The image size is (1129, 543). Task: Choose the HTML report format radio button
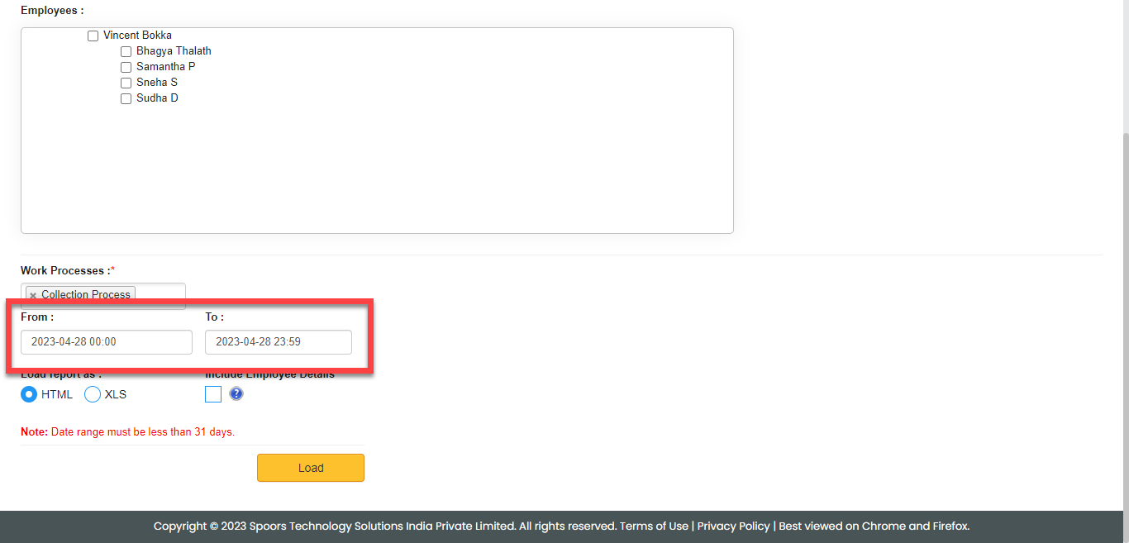pos(29,394)
